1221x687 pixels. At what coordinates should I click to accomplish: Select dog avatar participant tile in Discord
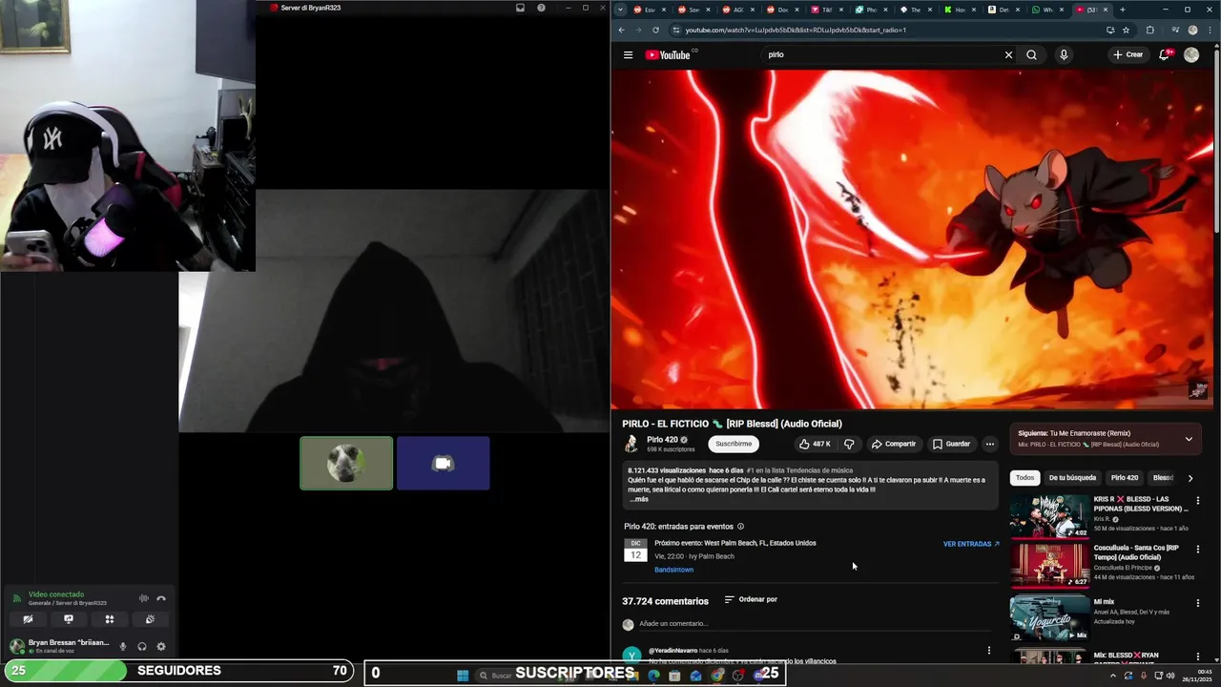pyautogui.click(x=346, y=464)
